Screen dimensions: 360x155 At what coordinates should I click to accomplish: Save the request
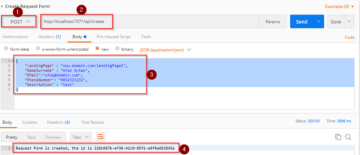click(336, 21)
